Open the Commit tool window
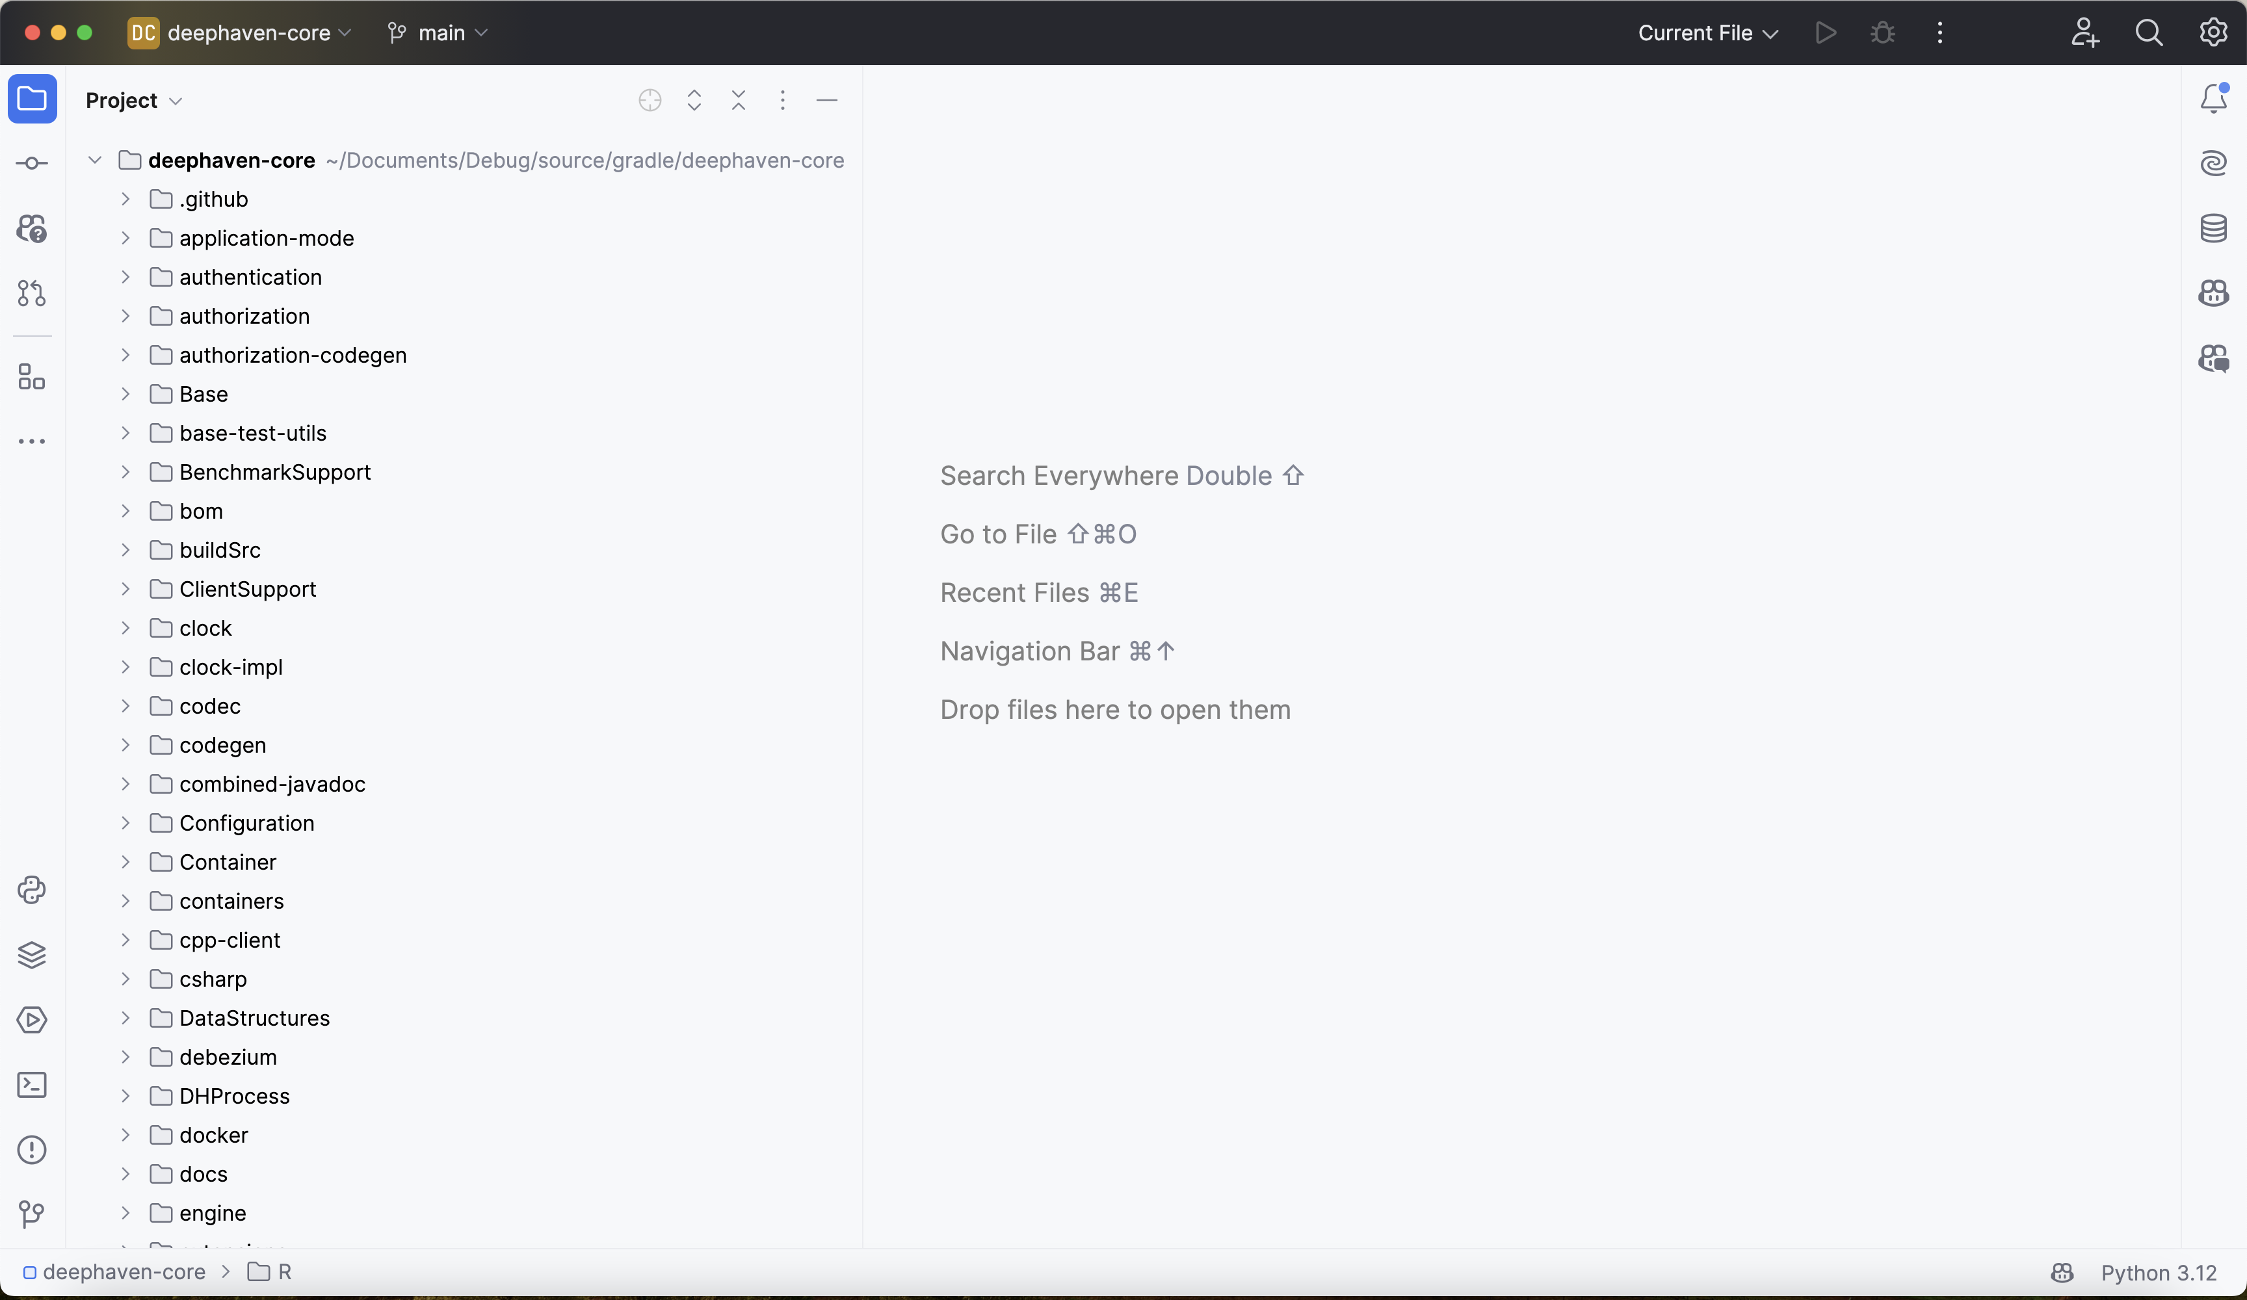The width and height of the screenshot is (2247, 1300). tap(32, 163)
